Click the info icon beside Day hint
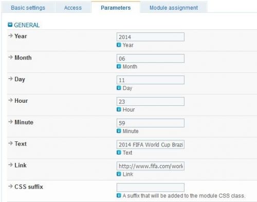The height and width of the screenshot is (202, 257). coord(119,88)
